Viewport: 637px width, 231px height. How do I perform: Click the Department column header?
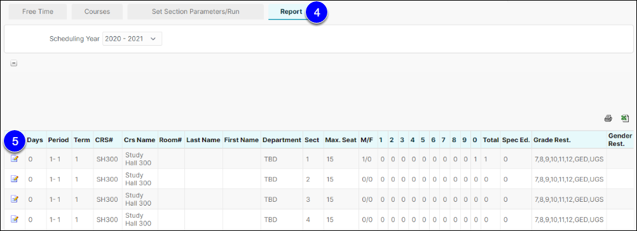coord(282,140)
